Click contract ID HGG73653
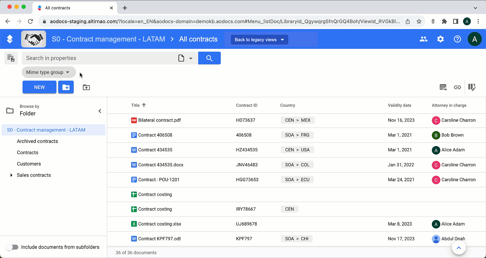 (x=247, y=180)
